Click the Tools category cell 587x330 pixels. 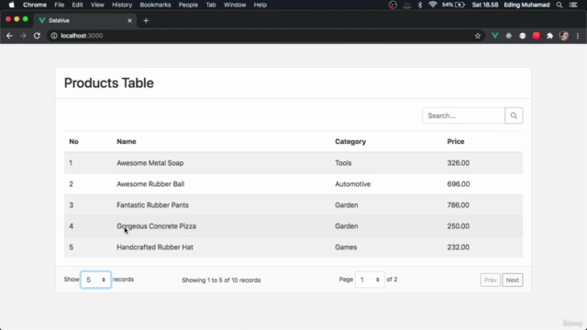[343, 163]
